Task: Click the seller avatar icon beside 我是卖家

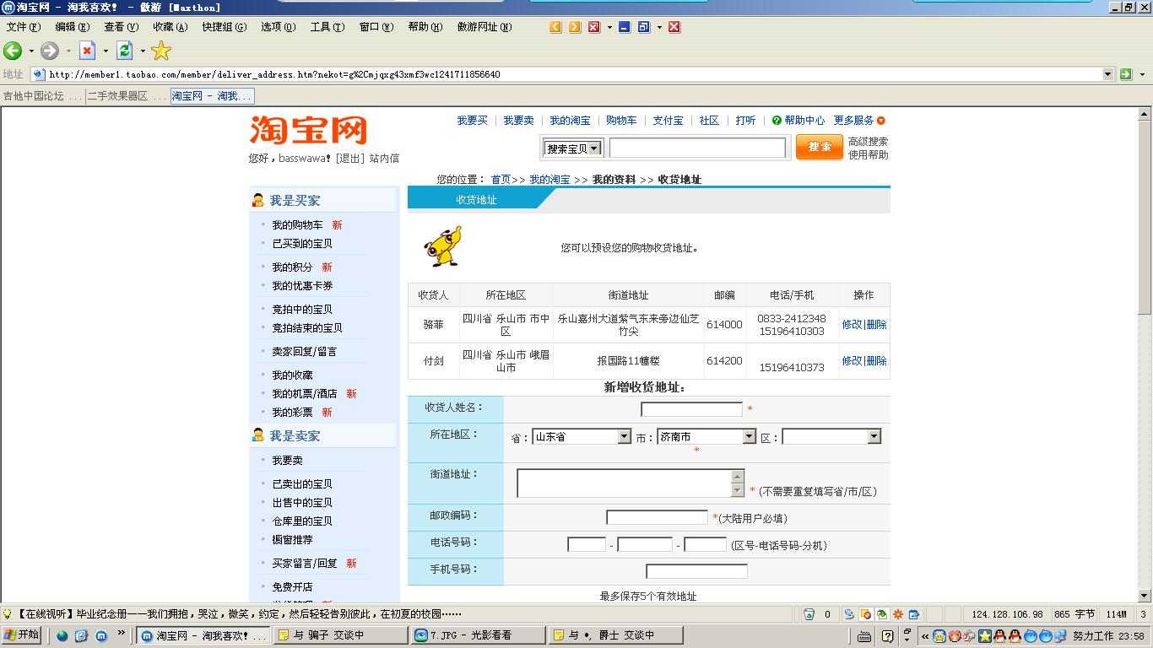Action: [x=258, y=435]
